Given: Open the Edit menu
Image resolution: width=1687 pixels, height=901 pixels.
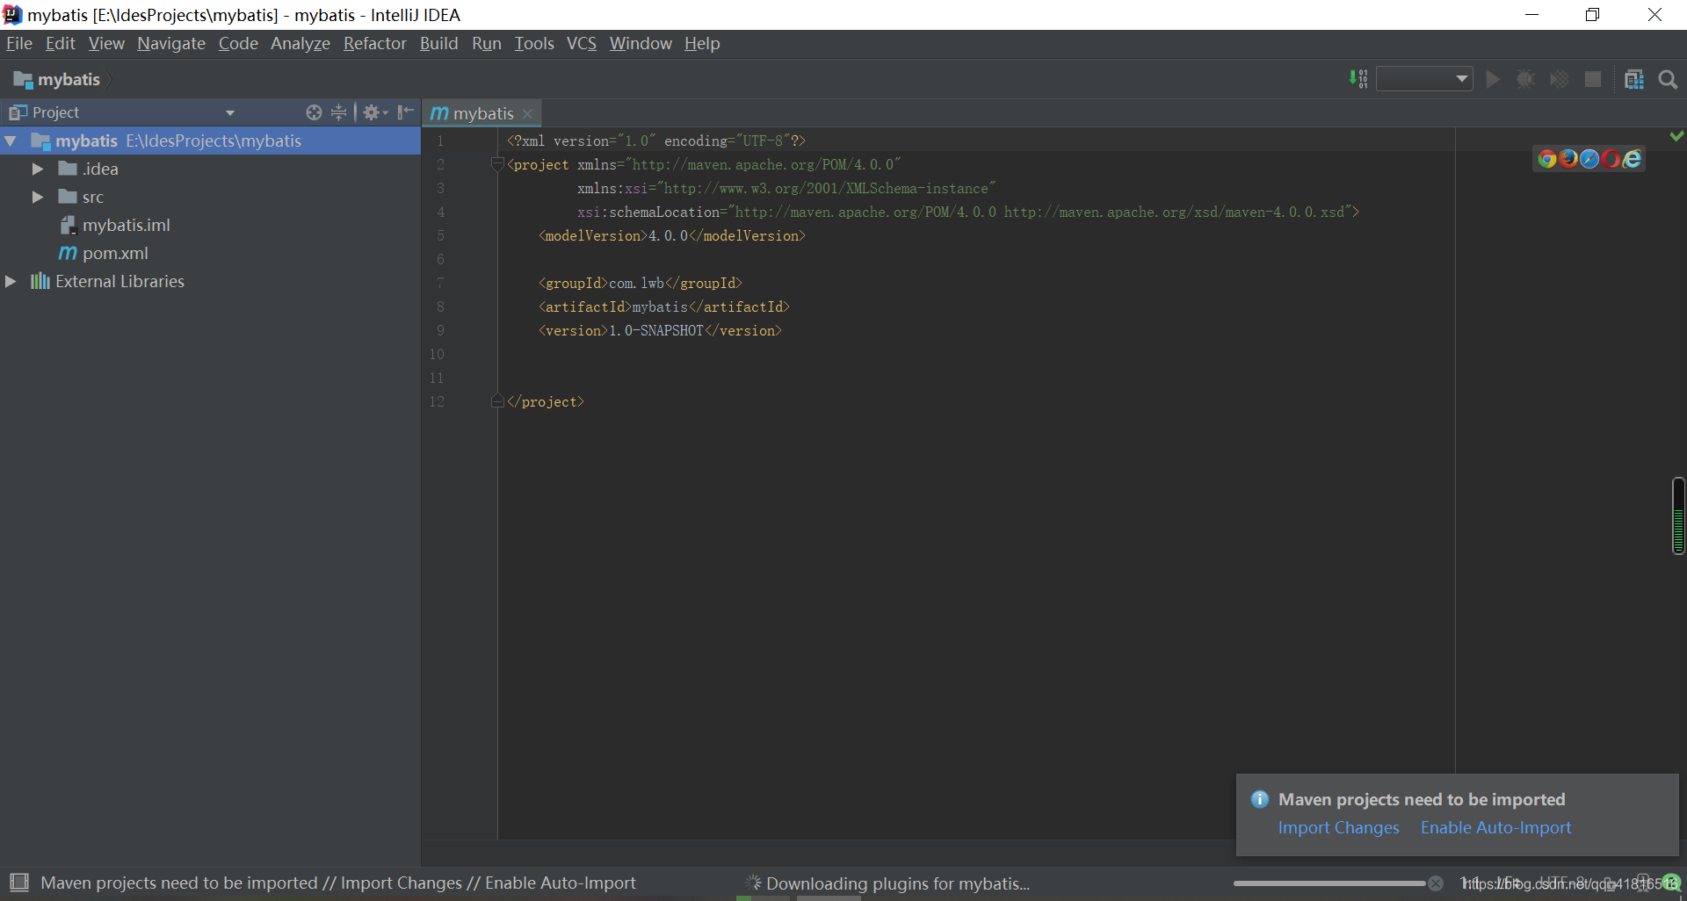Looking at the screenshot, I should (60, 43).
